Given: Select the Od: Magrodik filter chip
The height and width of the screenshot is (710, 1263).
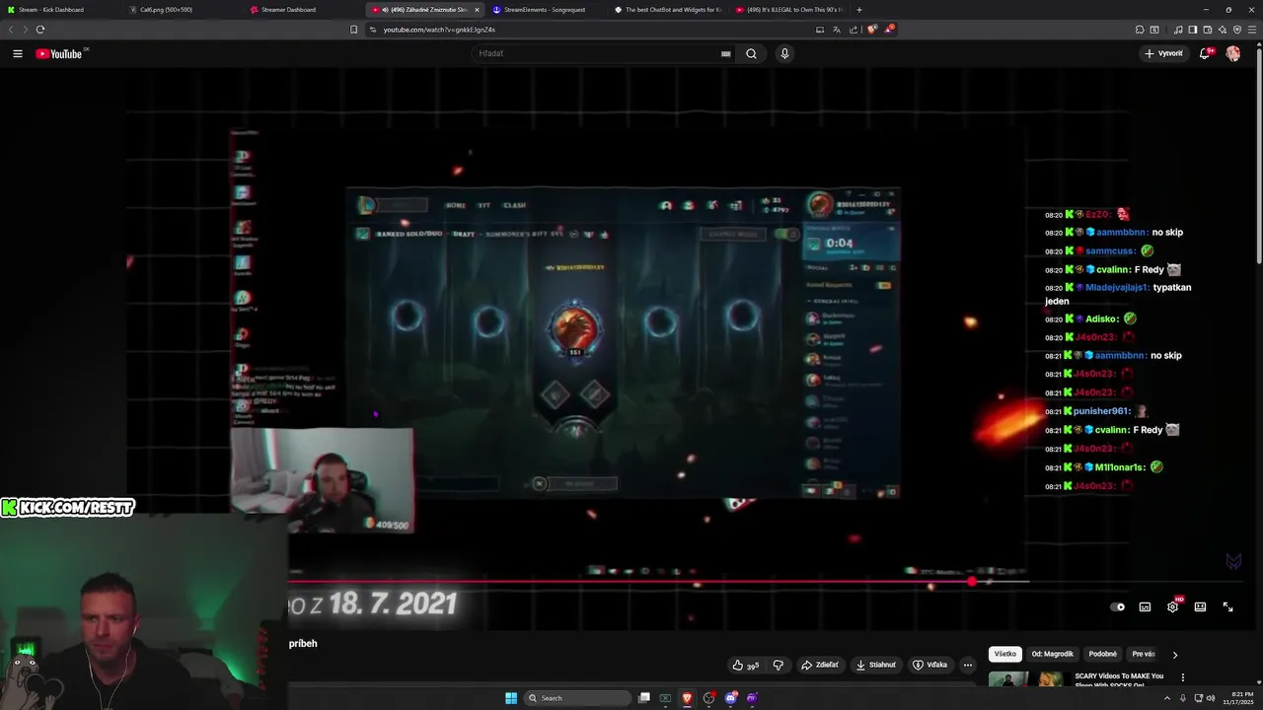Looking at the screenshot, I should (x=1052, y=654).
